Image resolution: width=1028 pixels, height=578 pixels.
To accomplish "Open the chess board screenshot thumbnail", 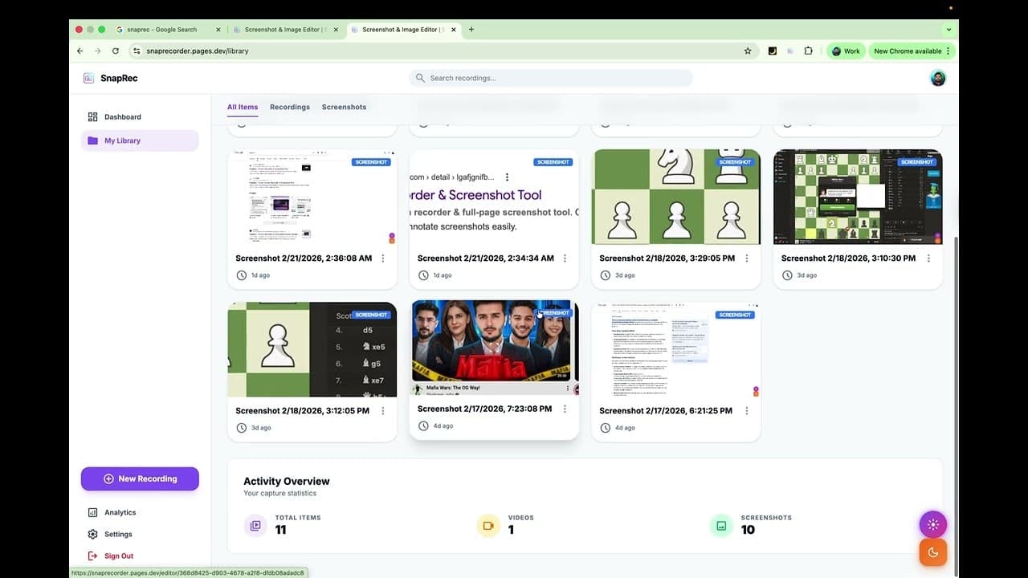I will 675,197.
